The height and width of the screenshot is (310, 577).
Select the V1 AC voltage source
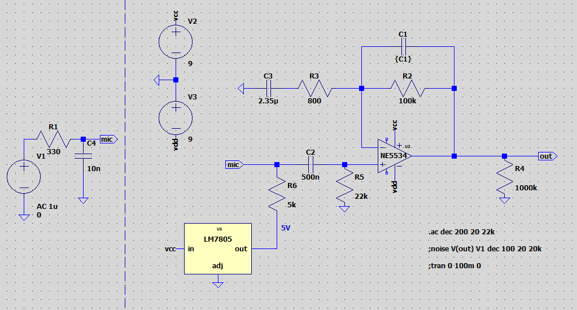point(24,177)
